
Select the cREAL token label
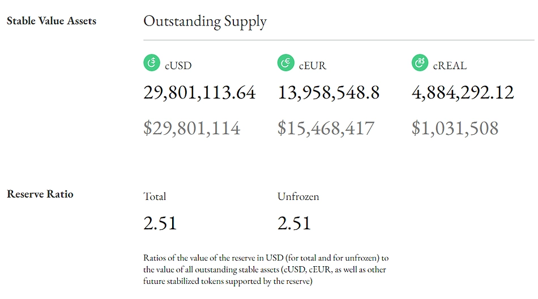(x=450, y=65)
